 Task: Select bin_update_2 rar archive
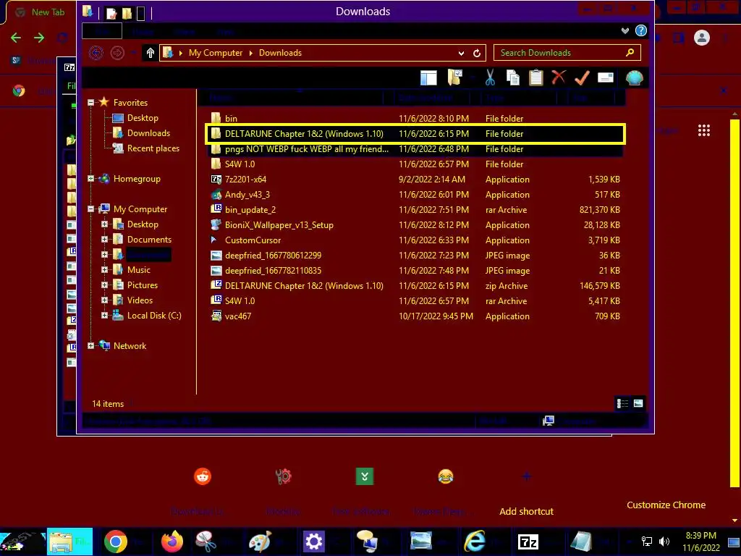click(x=415, y=209)
